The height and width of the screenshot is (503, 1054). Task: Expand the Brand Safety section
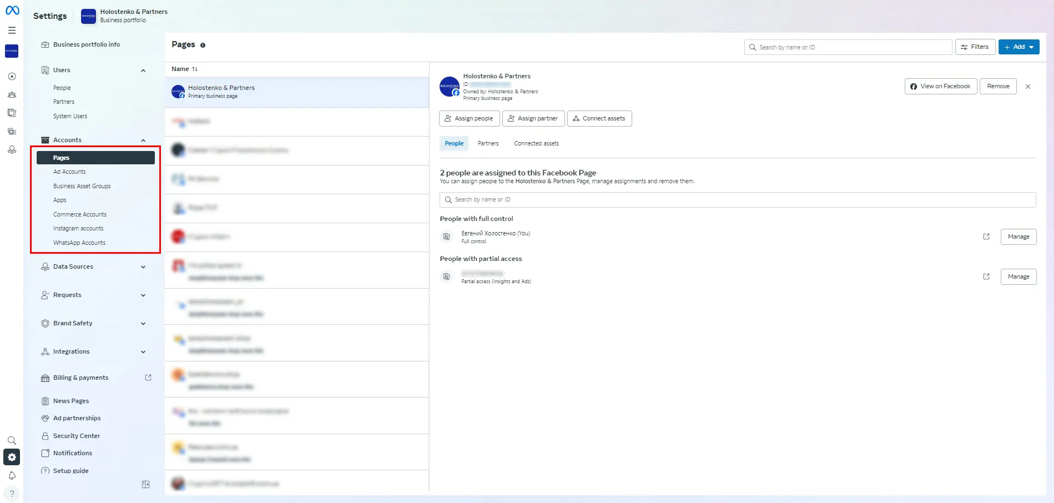pyautogui.click(x=143, y=324)
